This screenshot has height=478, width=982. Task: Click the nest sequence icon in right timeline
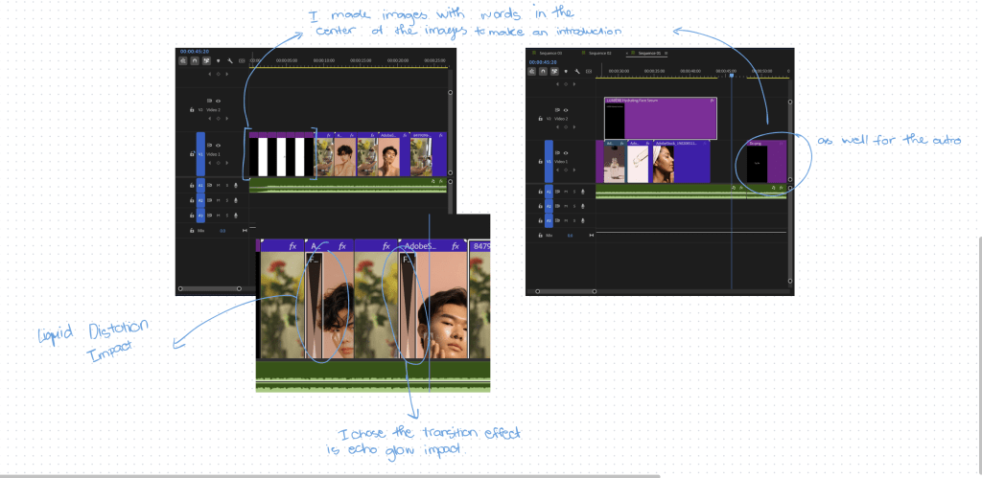[533, 70]
